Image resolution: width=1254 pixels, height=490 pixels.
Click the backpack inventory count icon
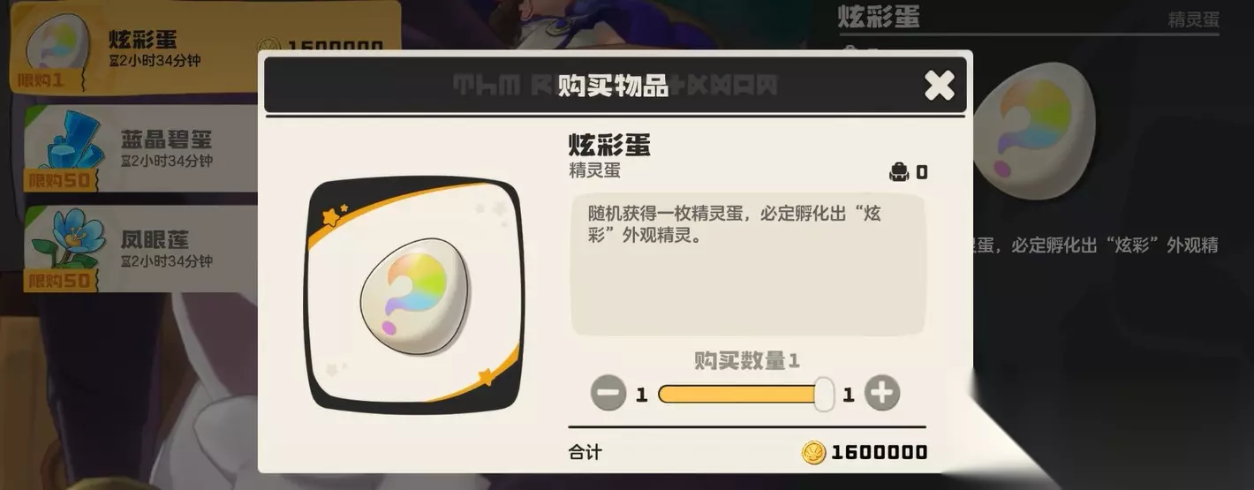899,172
